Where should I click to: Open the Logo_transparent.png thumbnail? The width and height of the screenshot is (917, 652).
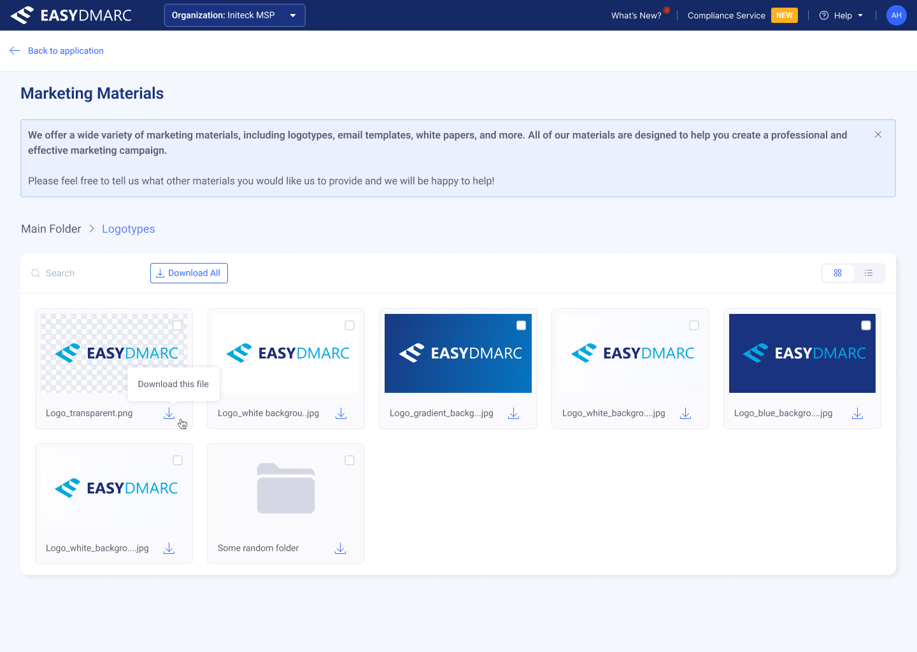pos(114,353)
